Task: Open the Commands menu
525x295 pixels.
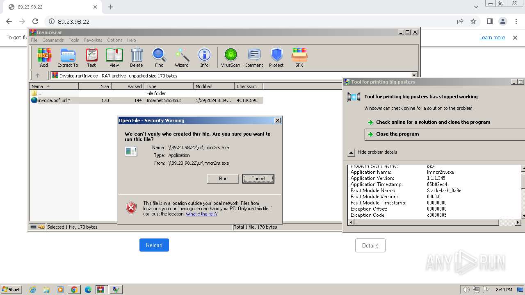Action: [53, 40]
